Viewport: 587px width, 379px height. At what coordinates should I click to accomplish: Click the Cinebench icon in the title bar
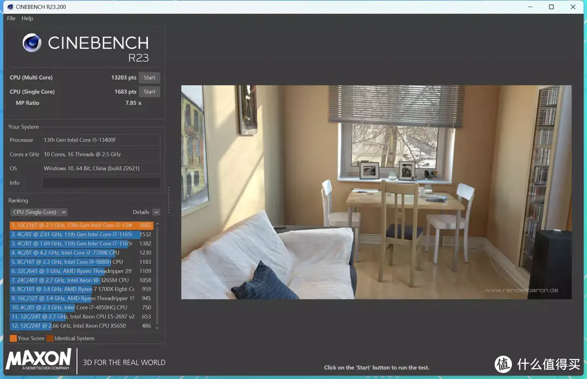point(10,7)
